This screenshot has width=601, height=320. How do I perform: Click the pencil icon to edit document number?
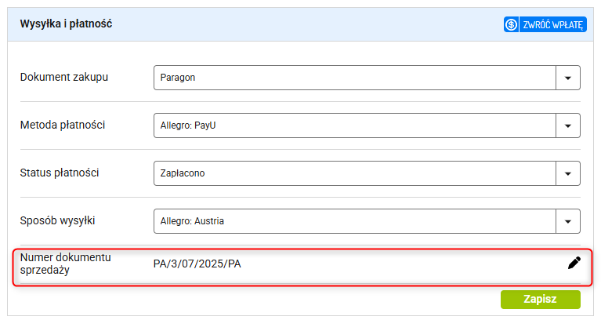point(574,264)
